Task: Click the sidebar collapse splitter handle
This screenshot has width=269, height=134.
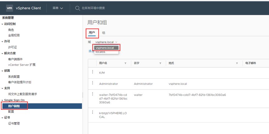Action: (x=82, y=95)
